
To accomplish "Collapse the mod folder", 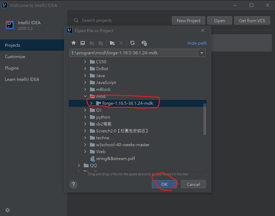I will pos(85,96).
